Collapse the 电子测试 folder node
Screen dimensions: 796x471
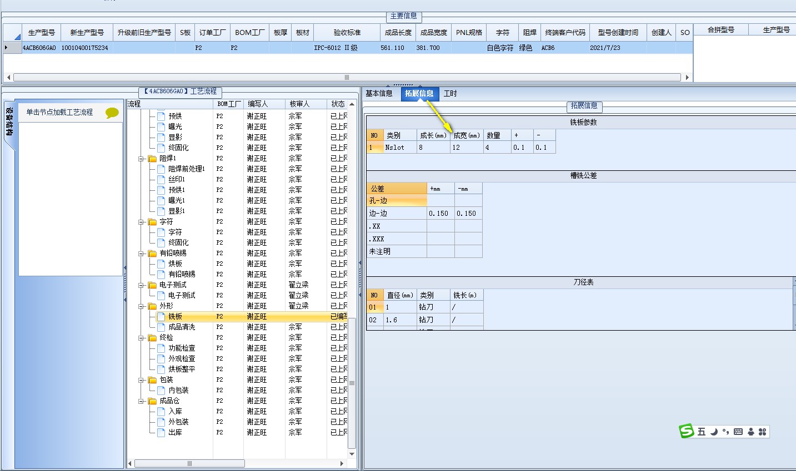[141, 285]
